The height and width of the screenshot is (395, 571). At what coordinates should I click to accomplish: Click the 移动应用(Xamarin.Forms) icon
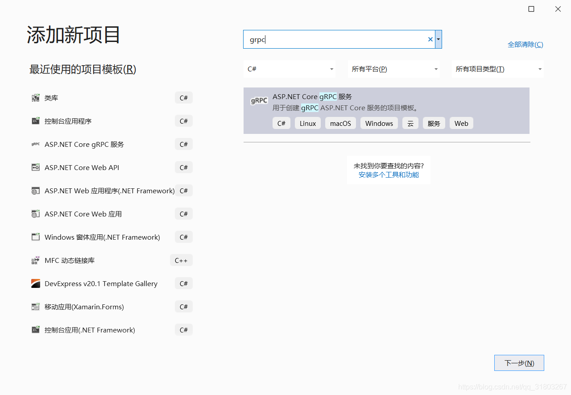pyautogui.click(x=36, y=307)
